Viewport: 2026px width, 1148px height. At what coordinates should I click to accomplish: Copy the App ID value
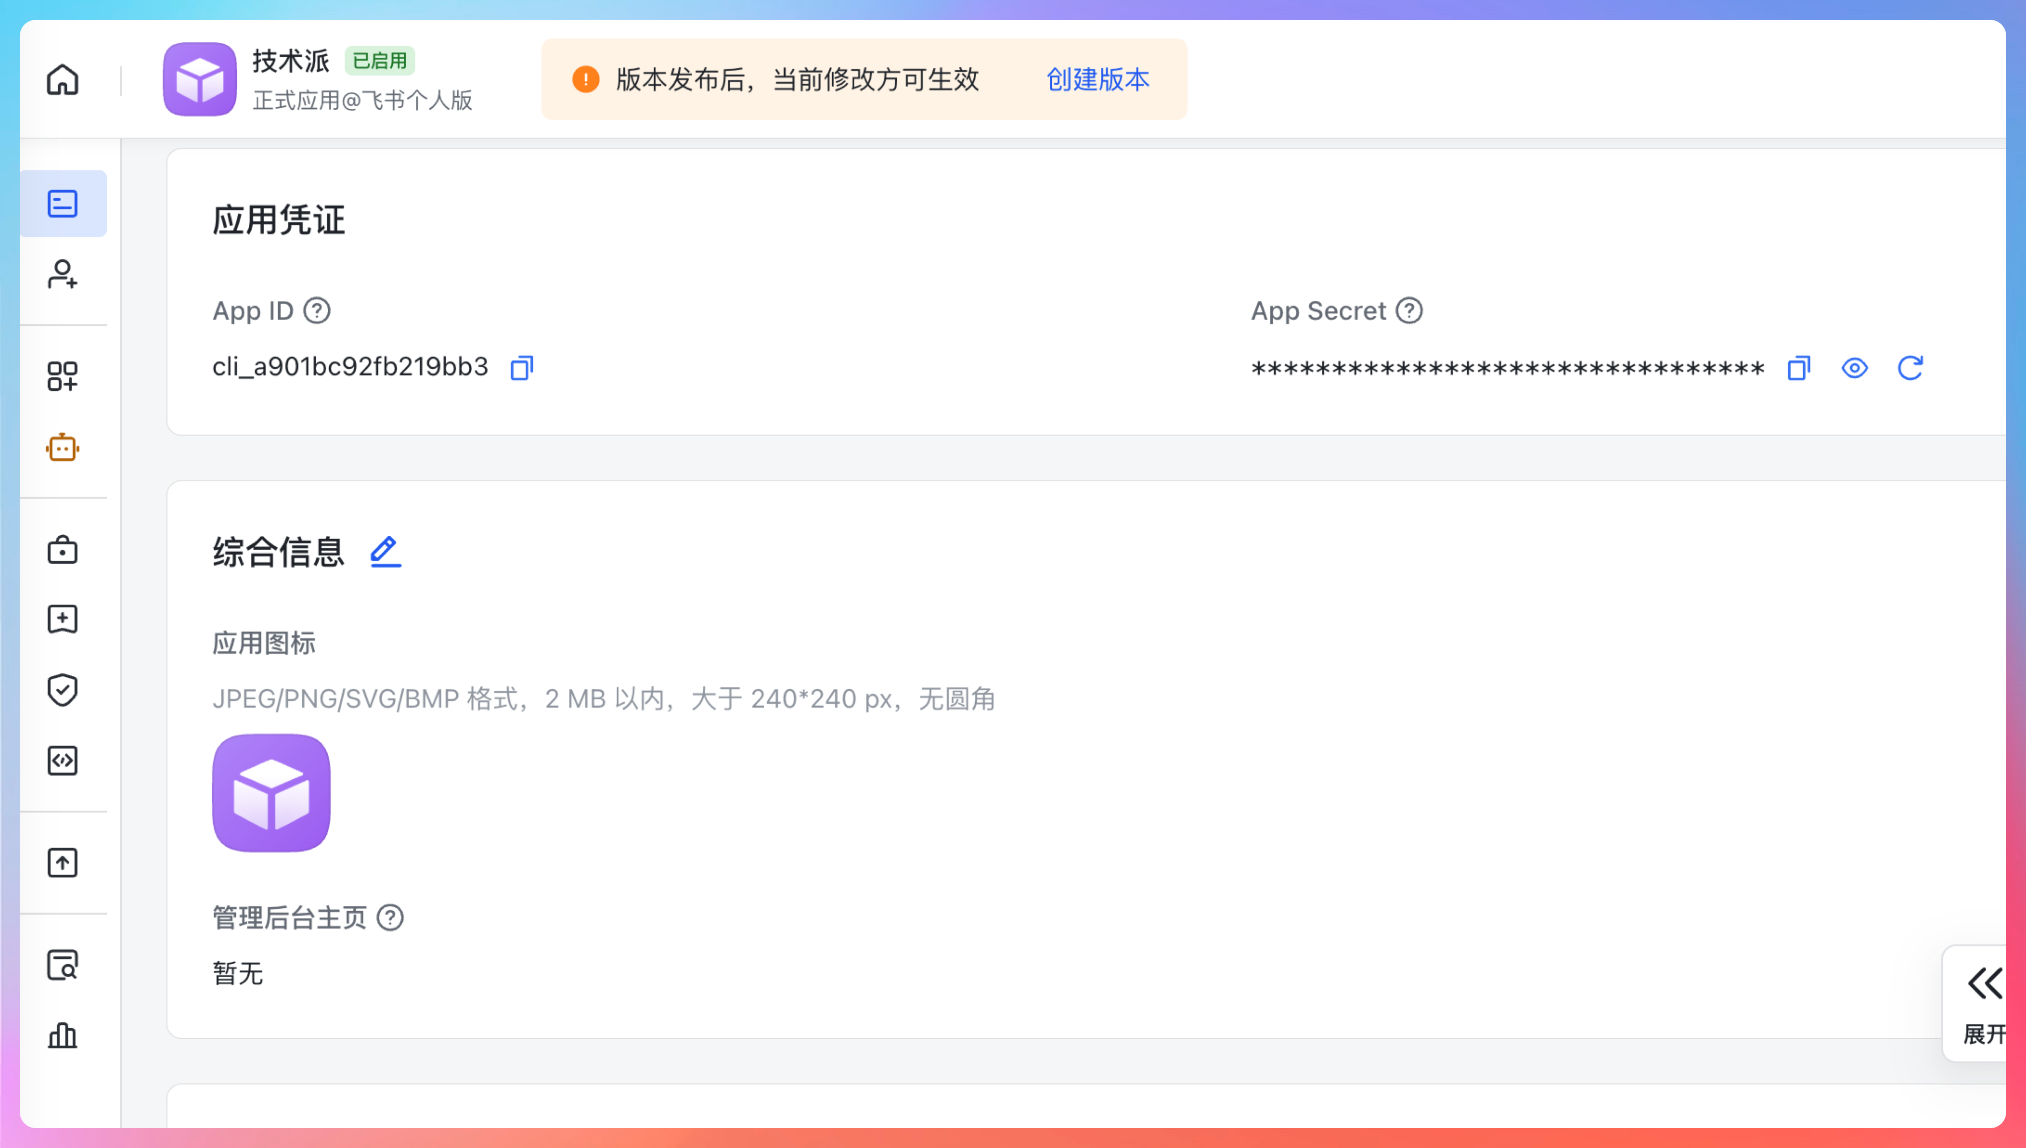point(522,368)
